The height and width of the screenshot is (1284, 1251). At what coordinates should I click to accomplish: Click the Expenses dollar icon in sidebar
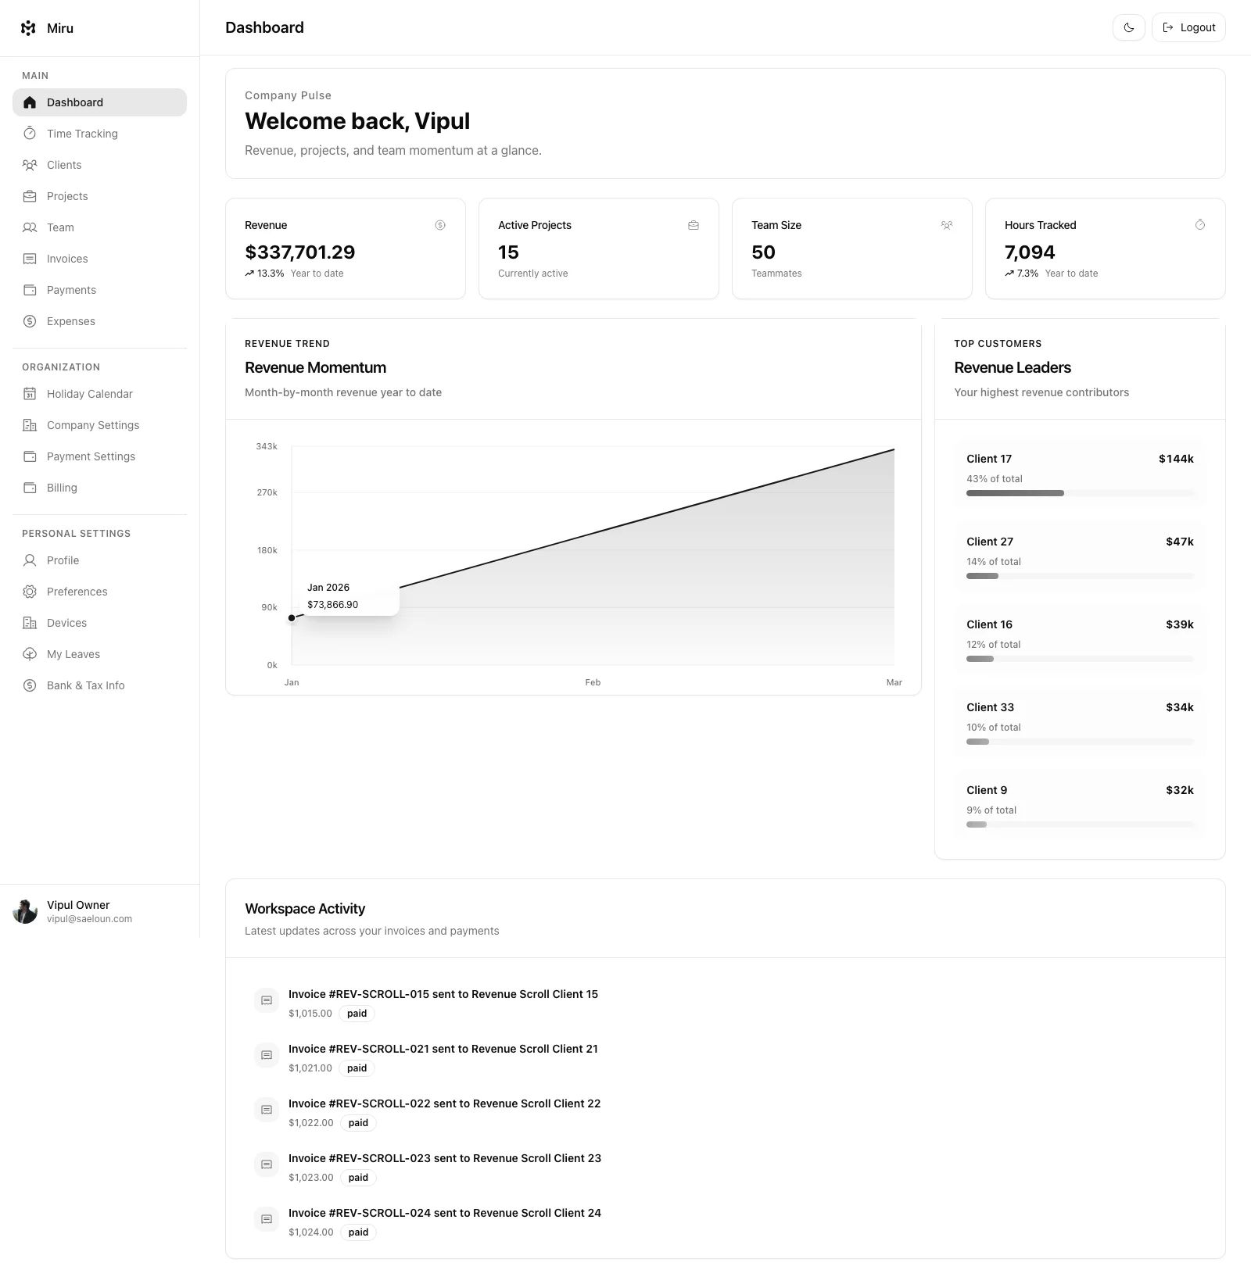pos(30,321)
